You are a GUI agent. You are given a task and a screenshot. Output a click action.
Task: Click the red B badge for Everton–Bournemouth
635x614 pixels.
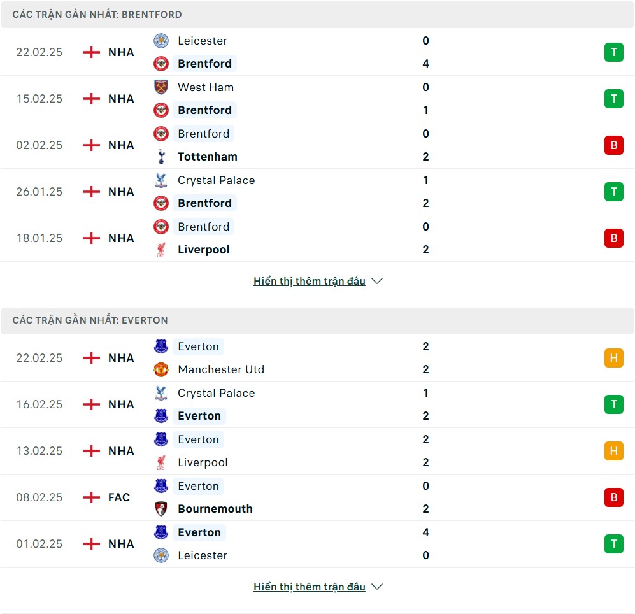point(613,497)
